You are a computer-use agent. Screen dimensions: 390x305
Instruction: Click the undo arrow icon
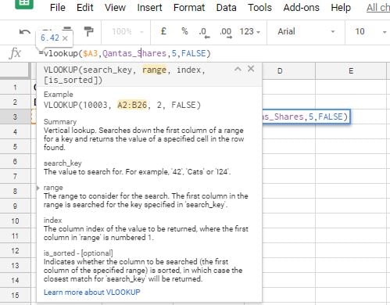pos(25,32)
